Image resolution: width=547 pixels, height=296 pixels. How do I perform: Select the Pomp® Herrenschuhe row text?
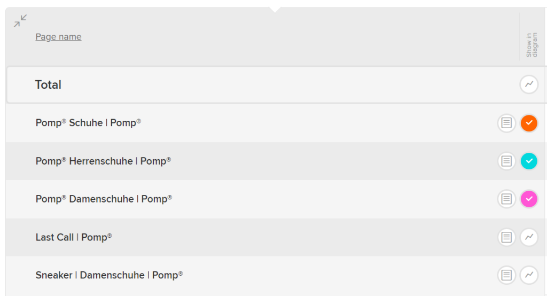pos(103,161)
